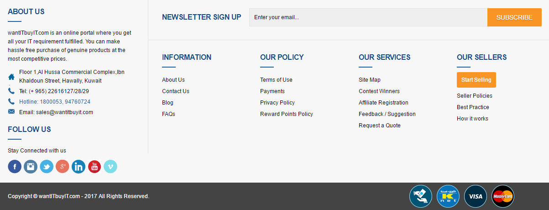Open the Seller Policies link

[x=474, y=96]
